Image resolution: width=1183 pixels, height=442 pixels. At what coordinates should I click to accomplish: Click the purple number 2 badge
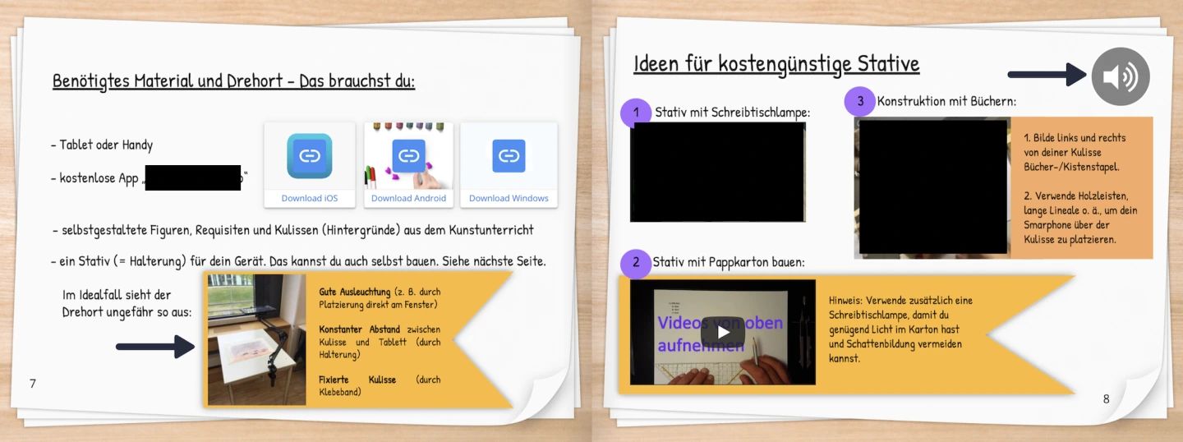[x=636, y=263]
